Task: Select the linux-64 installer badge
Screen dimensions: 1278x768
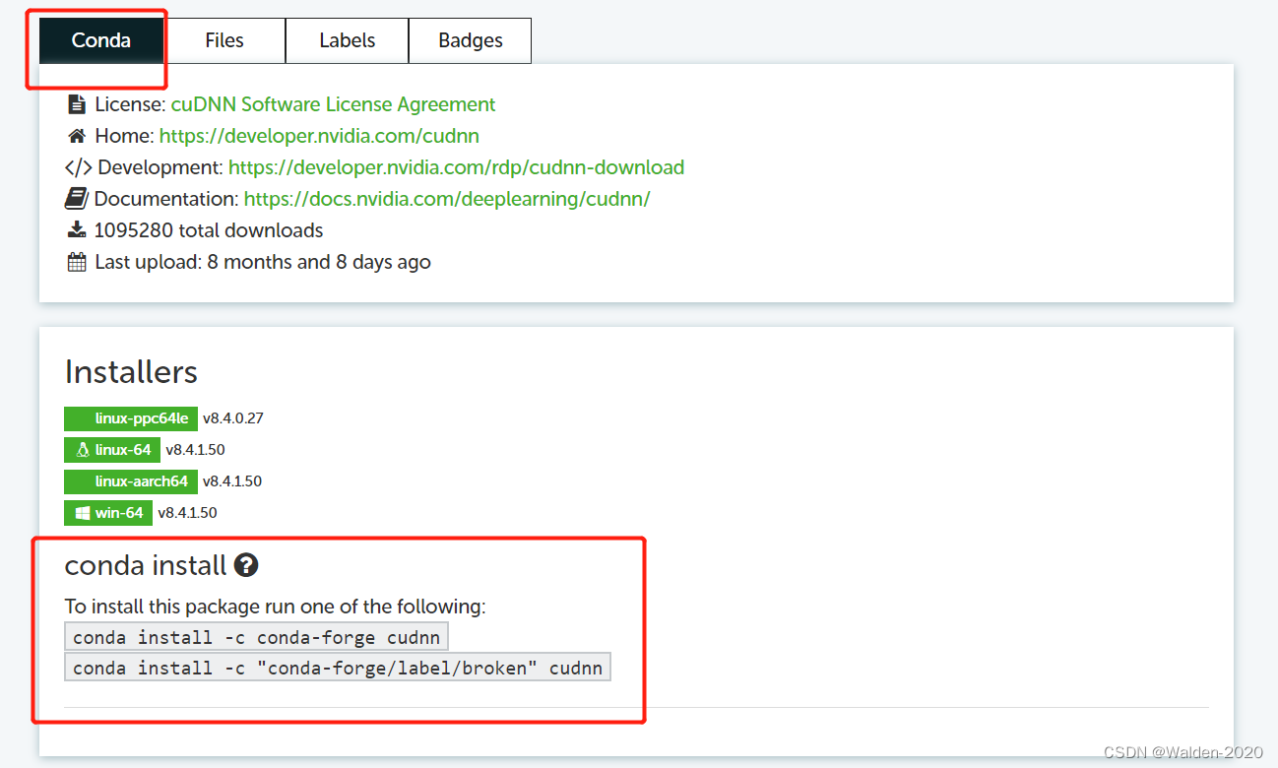Action: pos(112,450)
